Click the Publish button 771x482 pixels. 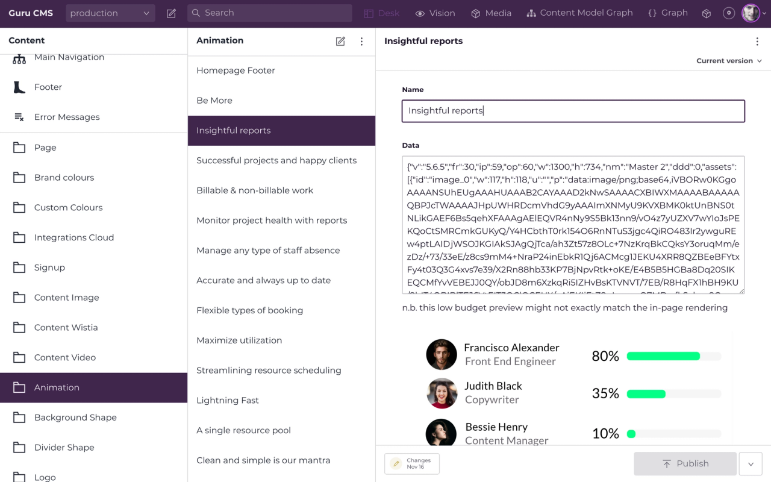click(685, 463)
